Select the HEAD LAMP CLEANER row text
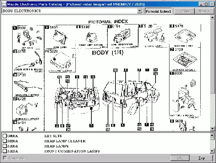216x163 pixels. pos(65,141)
